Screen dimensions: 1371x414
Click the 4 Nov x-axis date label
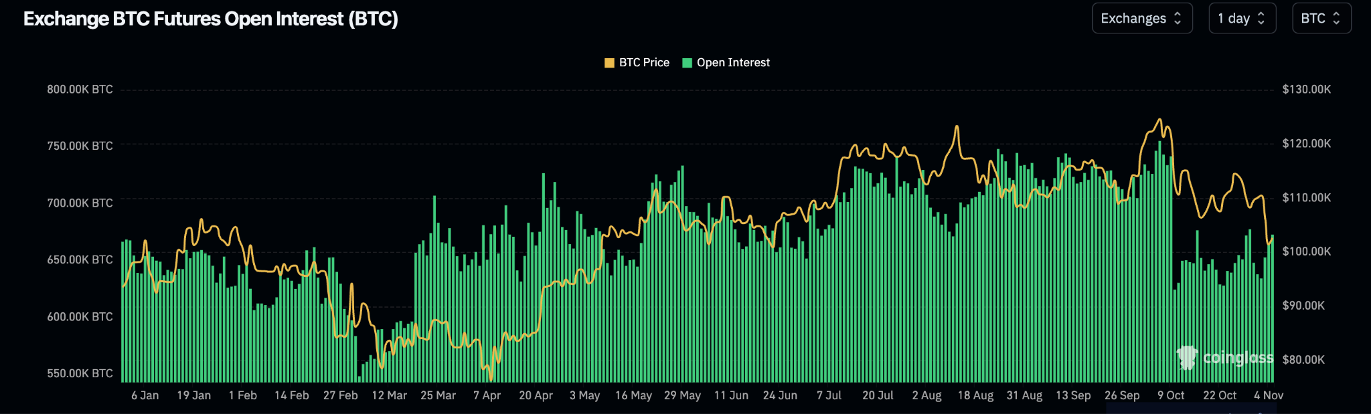coord(1268,395)
